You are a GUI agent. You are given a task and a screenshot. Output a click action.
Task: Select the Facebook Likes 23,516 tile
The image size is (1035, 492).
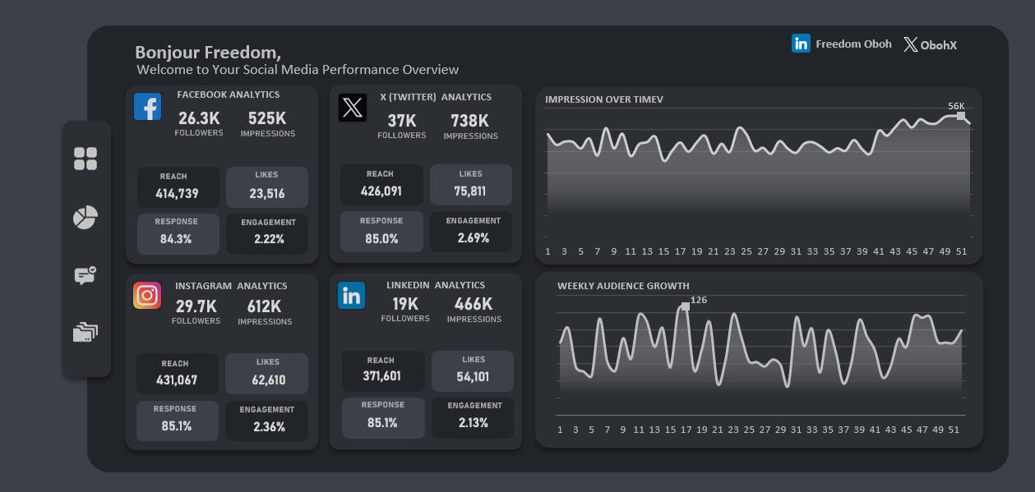(x=266, y=187)
